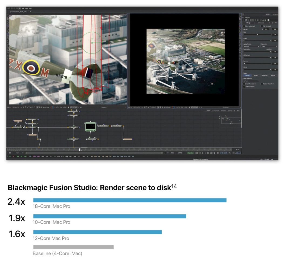The width and height of the screenshot is (284, 268).
Task: Open the Filter Method dropdown
Action: tap(251, 81)
